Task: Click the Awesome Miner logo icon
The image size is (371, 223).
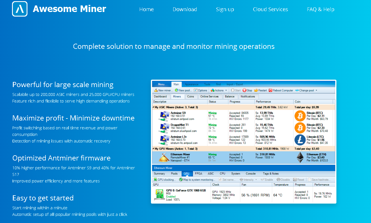Action: tap(20, 9)
